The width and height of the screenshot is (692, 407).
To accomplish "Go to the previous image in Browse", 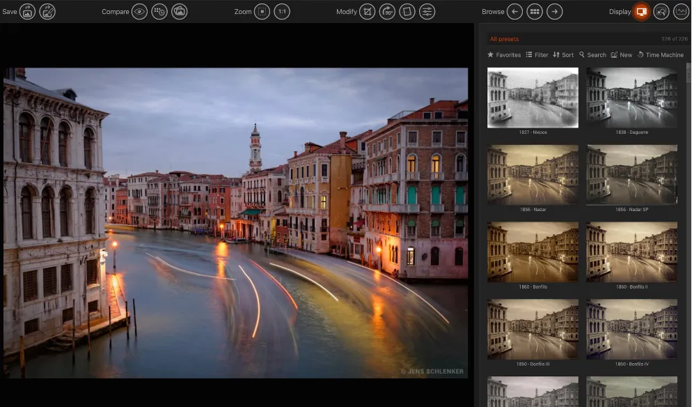I will (x=514, y=12).
